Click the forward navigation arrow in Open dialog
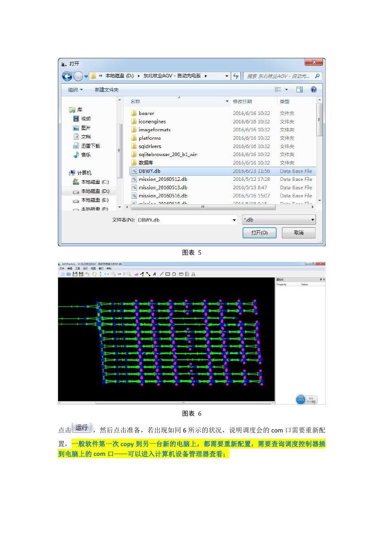384x543 pixels. (x=78, y=76)
